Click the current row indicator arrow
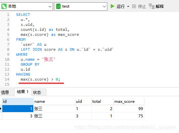The image size is (179, 133). pyautogui.click(x=1, y=108)
